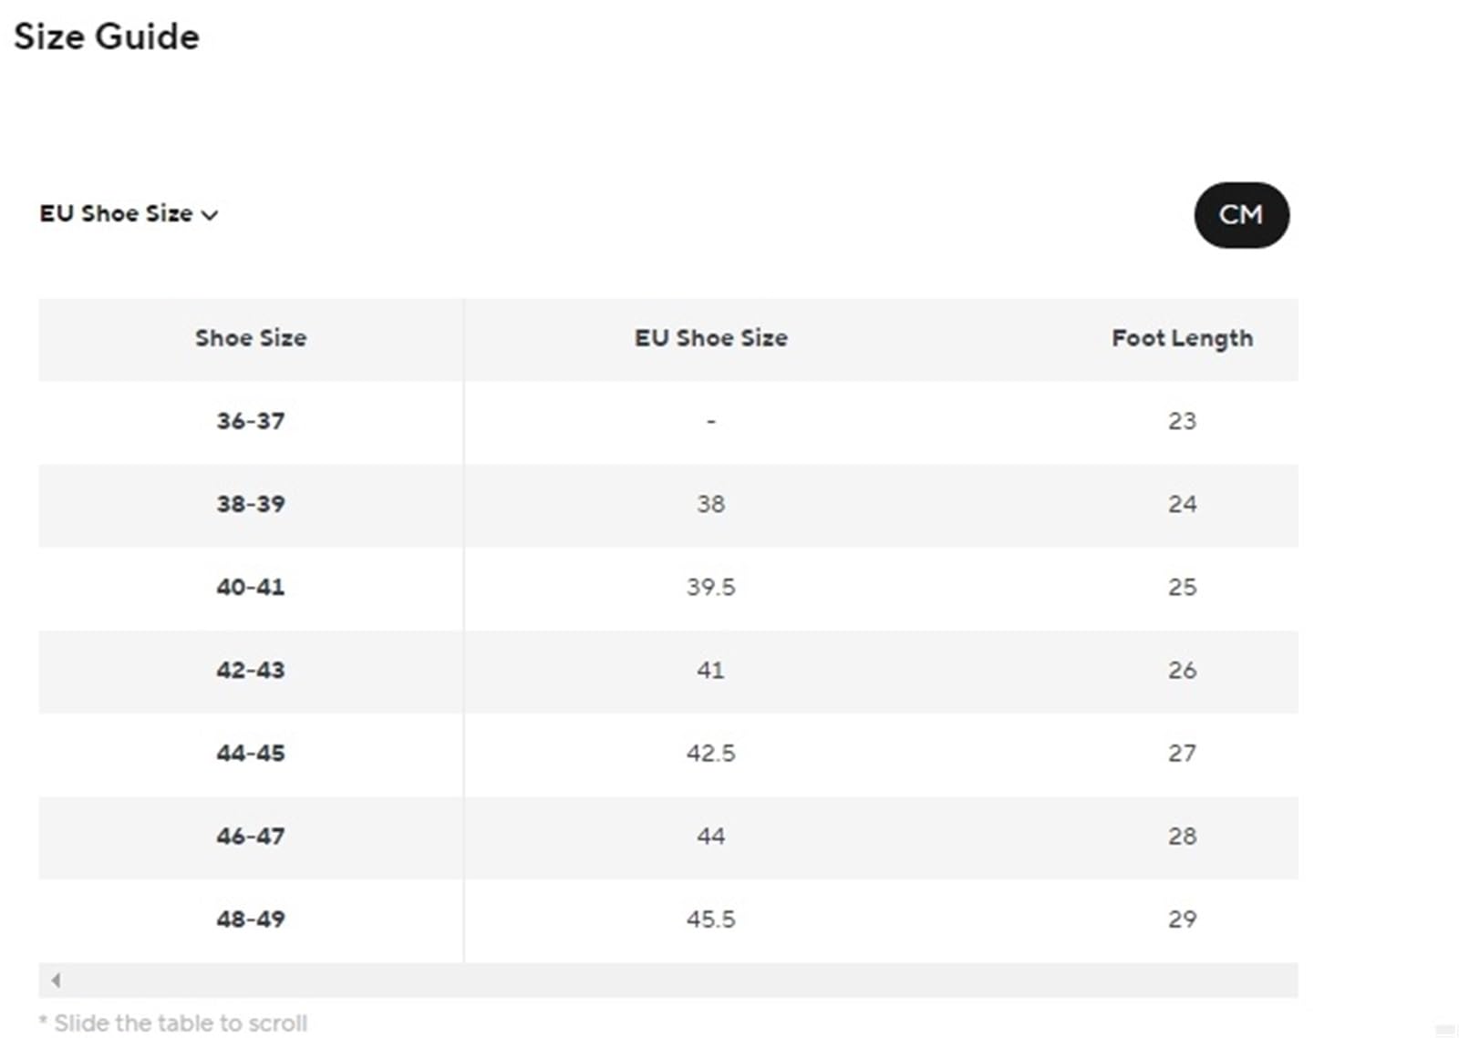The width and height of the screenshot is (1459, 1038).
Task: Select the Shoe Size column header
Action: tap(251, 338)
